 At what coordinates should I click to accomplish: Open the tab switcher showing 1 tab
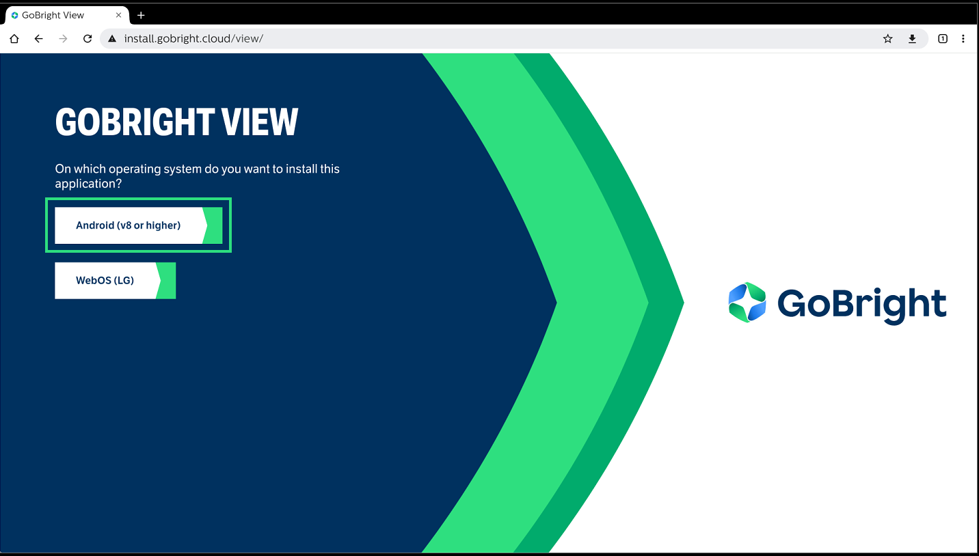point(942,39)
